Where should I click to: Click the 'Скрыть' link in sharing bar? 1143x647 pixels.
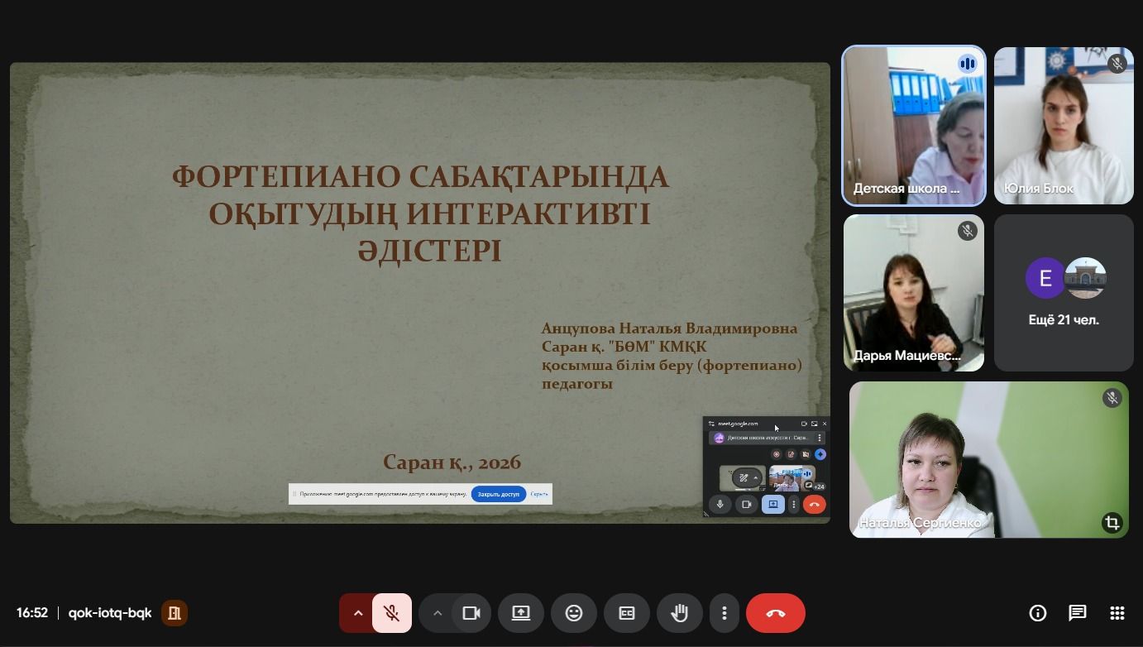click(x=539, y=494)
